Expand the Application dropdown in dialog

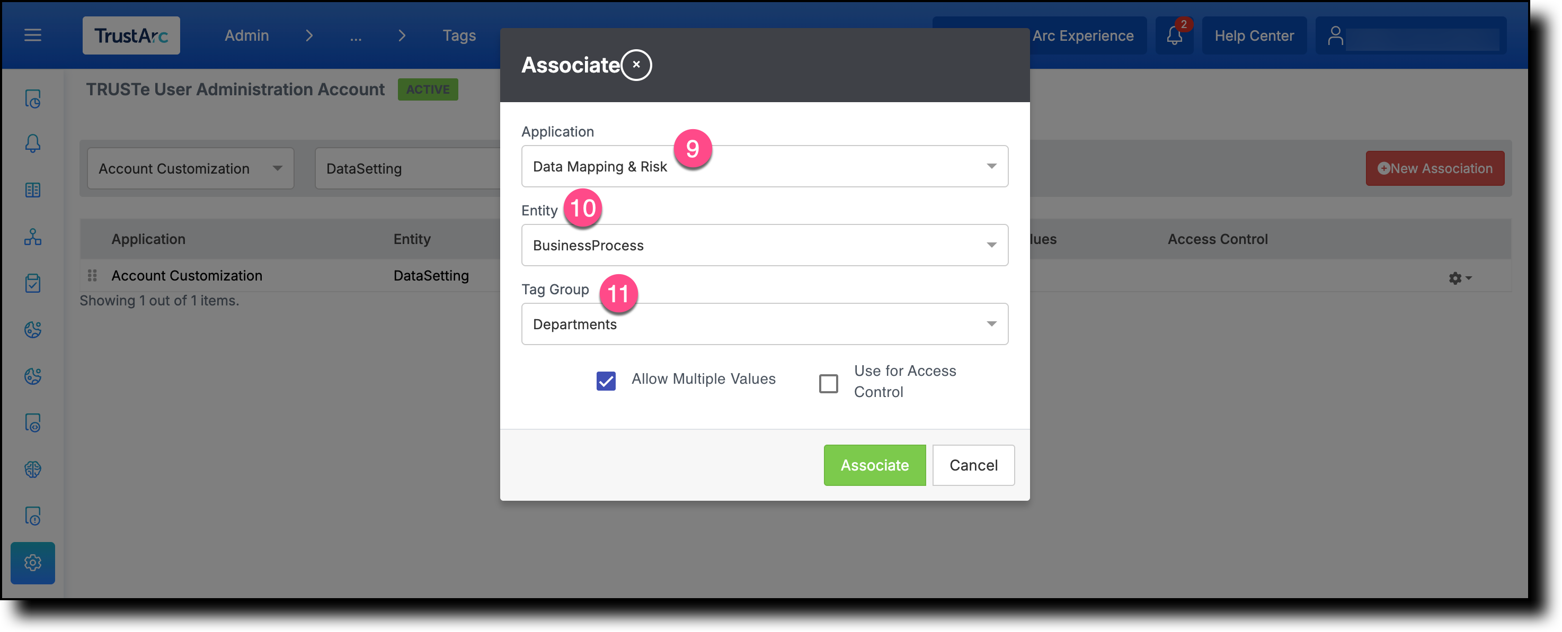[765, 166]
